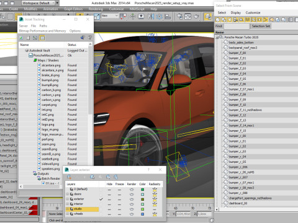
Task: Open the Rendering menu in main menu bar
Action: tap(96, 9)
